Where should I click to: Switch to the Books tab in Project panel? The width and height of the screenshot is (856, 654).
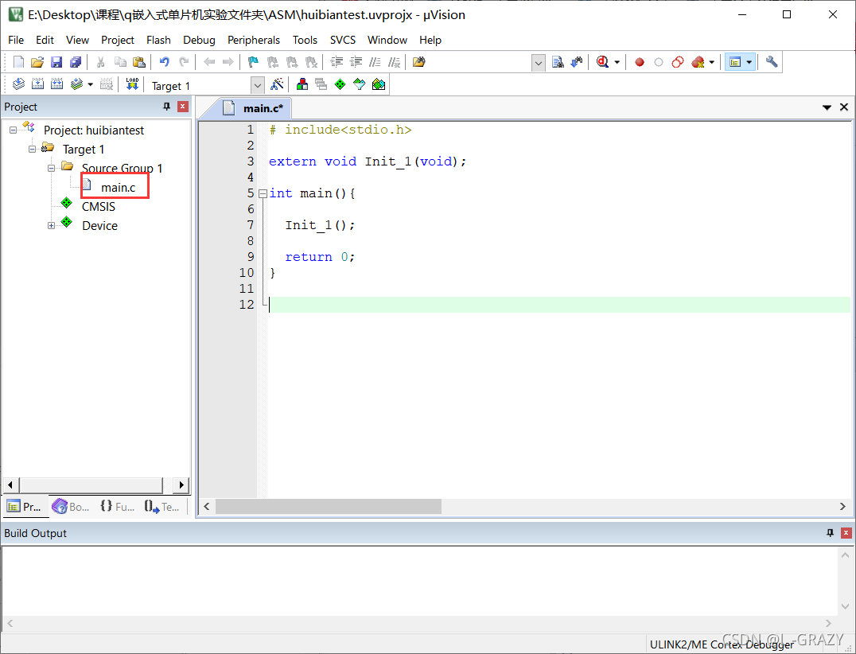[71, 507]
